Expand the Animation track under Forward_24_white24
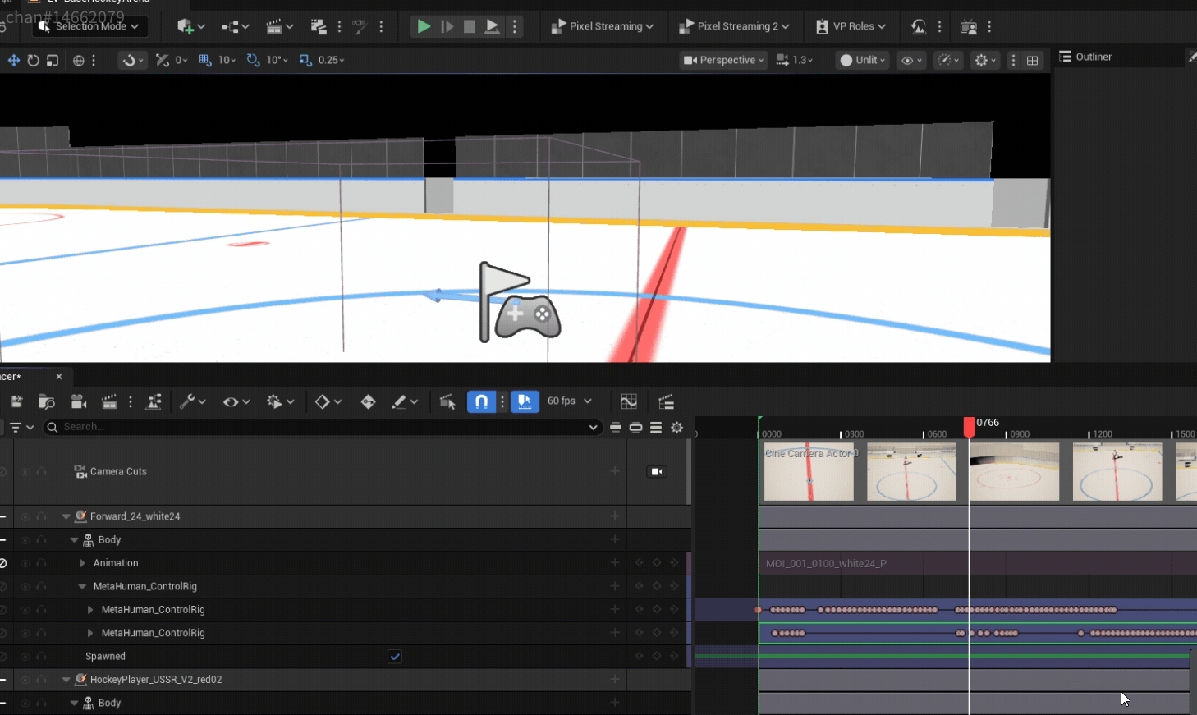 [82, 563]
